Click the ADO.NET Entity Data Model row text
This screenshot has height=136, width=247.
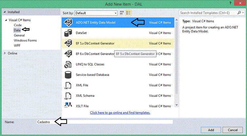pyautogui.click(x=96, y=22)
